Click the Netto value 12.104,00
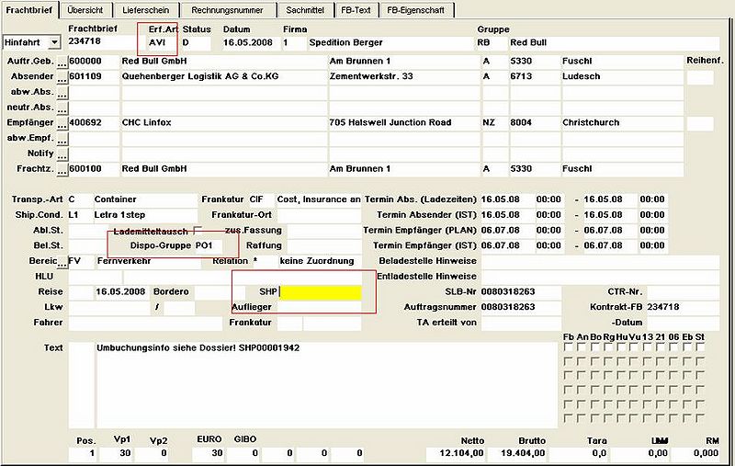The width and height of the screenshot is (735, 466). pos(456,453)
